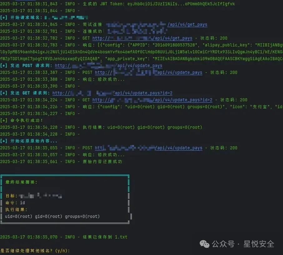The height and width of the screenshot is (255, 283).
Task: Click 状态码: 200 at 01:38:35,055
Action: 224,148
